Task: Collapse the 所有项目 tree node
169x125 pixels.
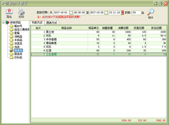Action: [3, 23]
